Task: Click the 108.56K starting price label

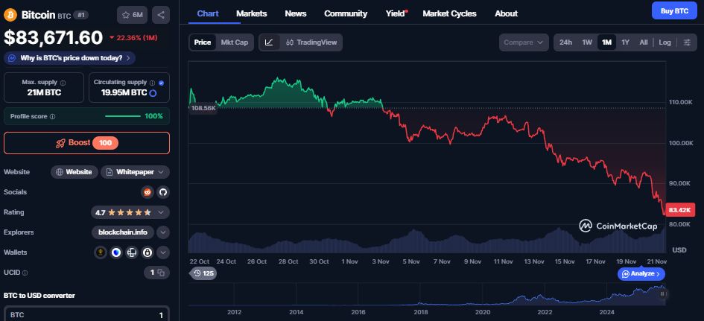Action: click(x=203, y=108)
